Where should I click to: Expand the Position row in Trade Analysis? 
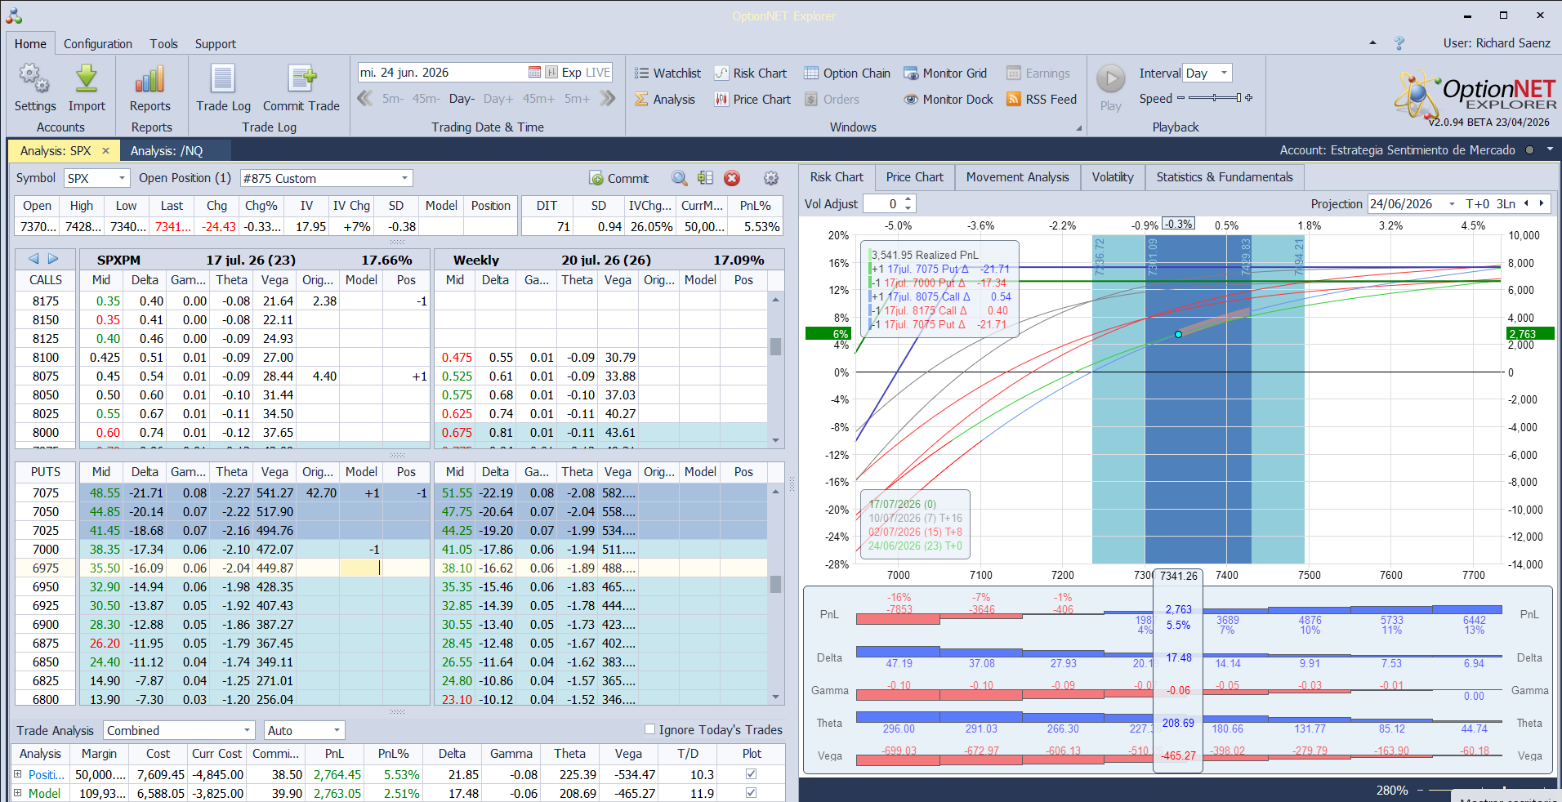point(17,774)
